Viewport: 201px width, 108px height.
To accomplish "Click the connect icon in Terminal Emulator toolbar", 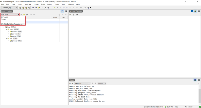I will 70,15.
